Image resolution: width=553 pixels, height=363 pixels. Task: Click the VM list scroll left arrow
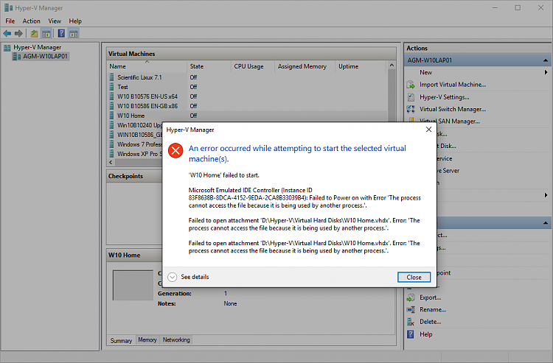click(111, 162)
